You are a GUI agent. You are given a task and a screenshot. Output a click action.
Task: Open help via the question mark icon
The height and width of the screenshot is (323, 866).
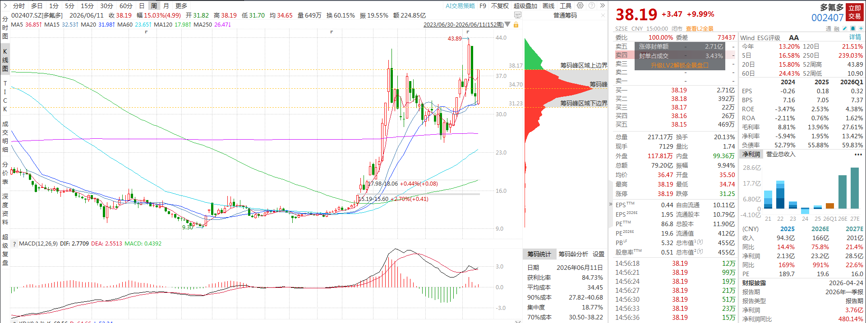tap(592, 5)
